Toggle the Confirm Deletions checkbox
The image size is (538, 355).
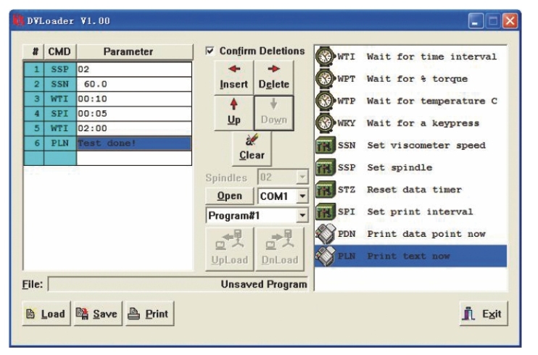point(210,51)
